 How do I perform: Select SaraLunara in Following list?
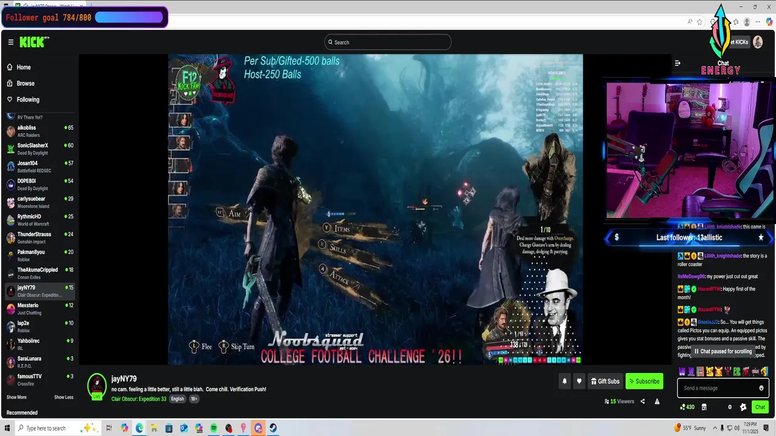pyautogui.click(x=39, y=362)
